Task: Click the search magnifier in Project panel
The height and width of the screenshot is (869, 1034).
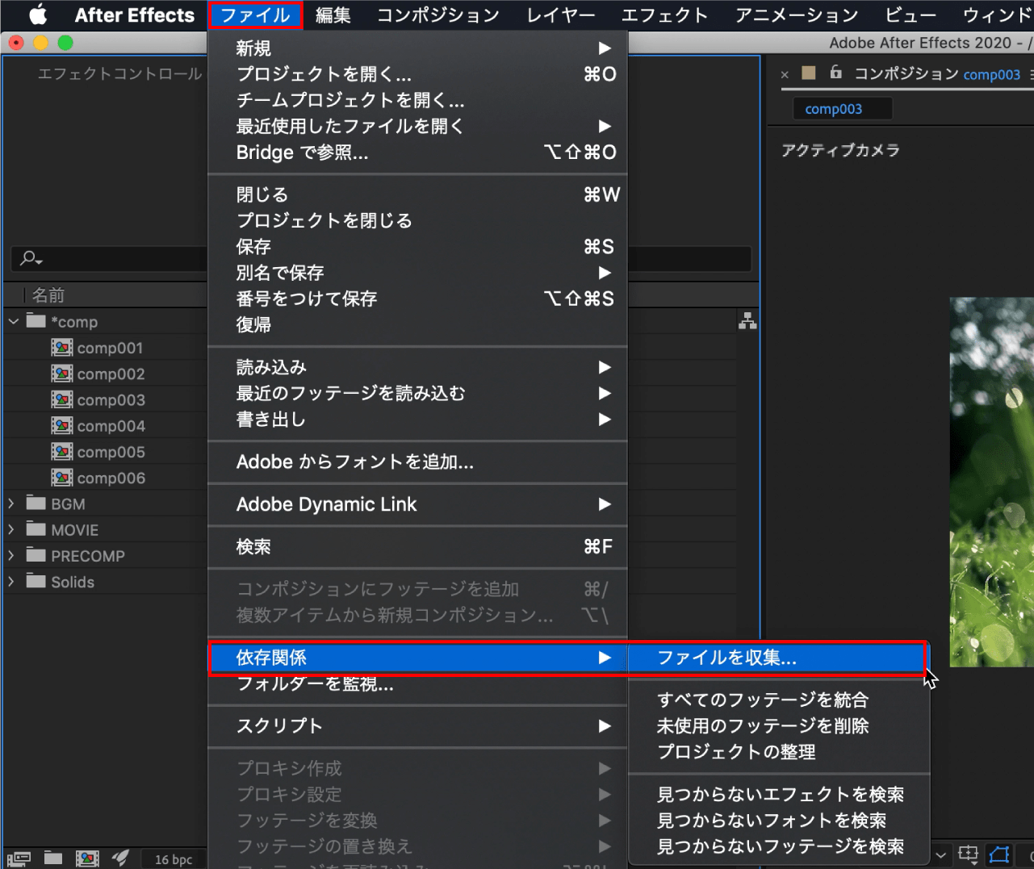Action: coord(31,258)
